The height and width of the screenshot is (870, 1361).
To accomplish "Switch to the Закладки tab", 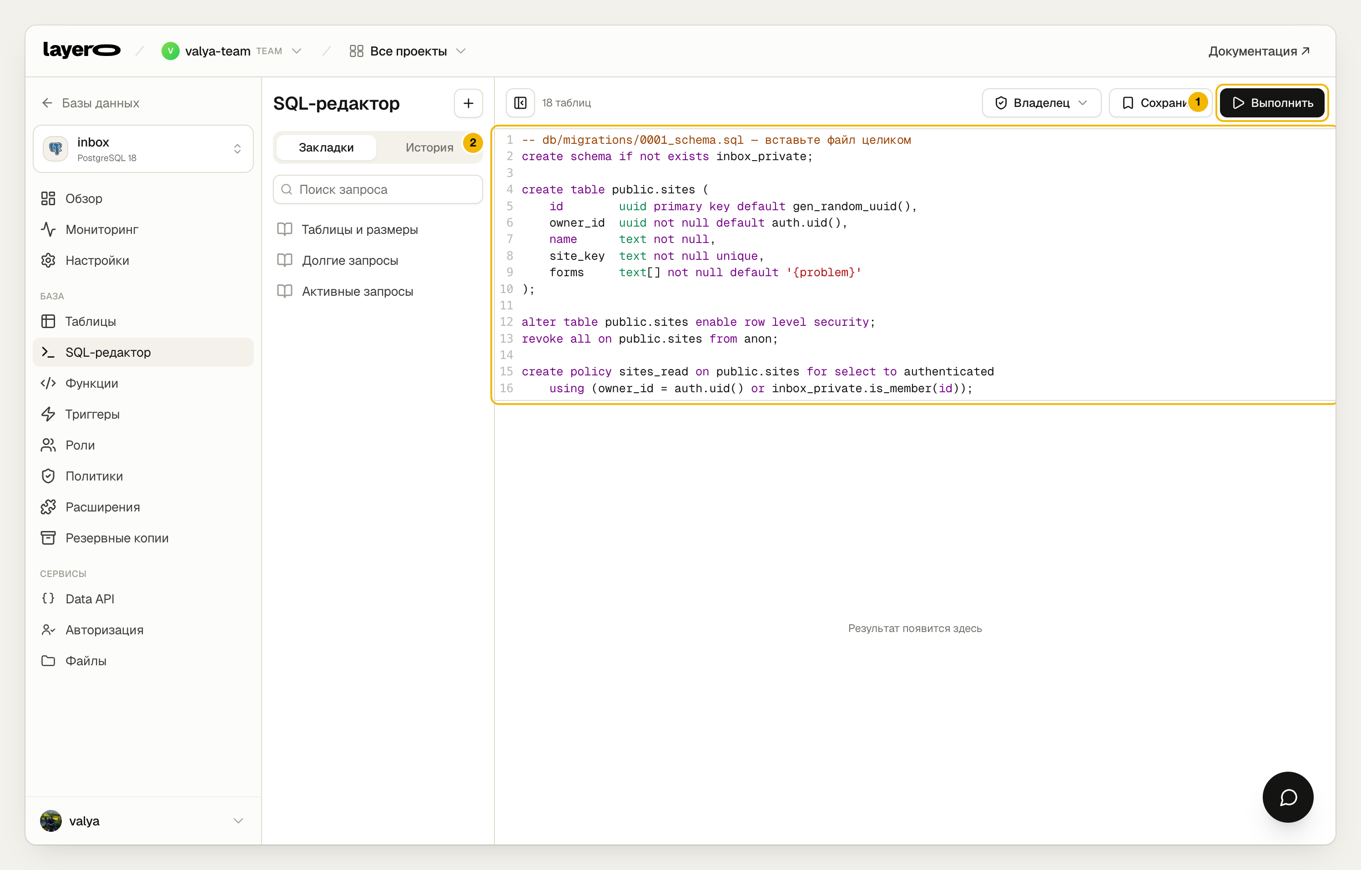I will click(x=326, y=147).
